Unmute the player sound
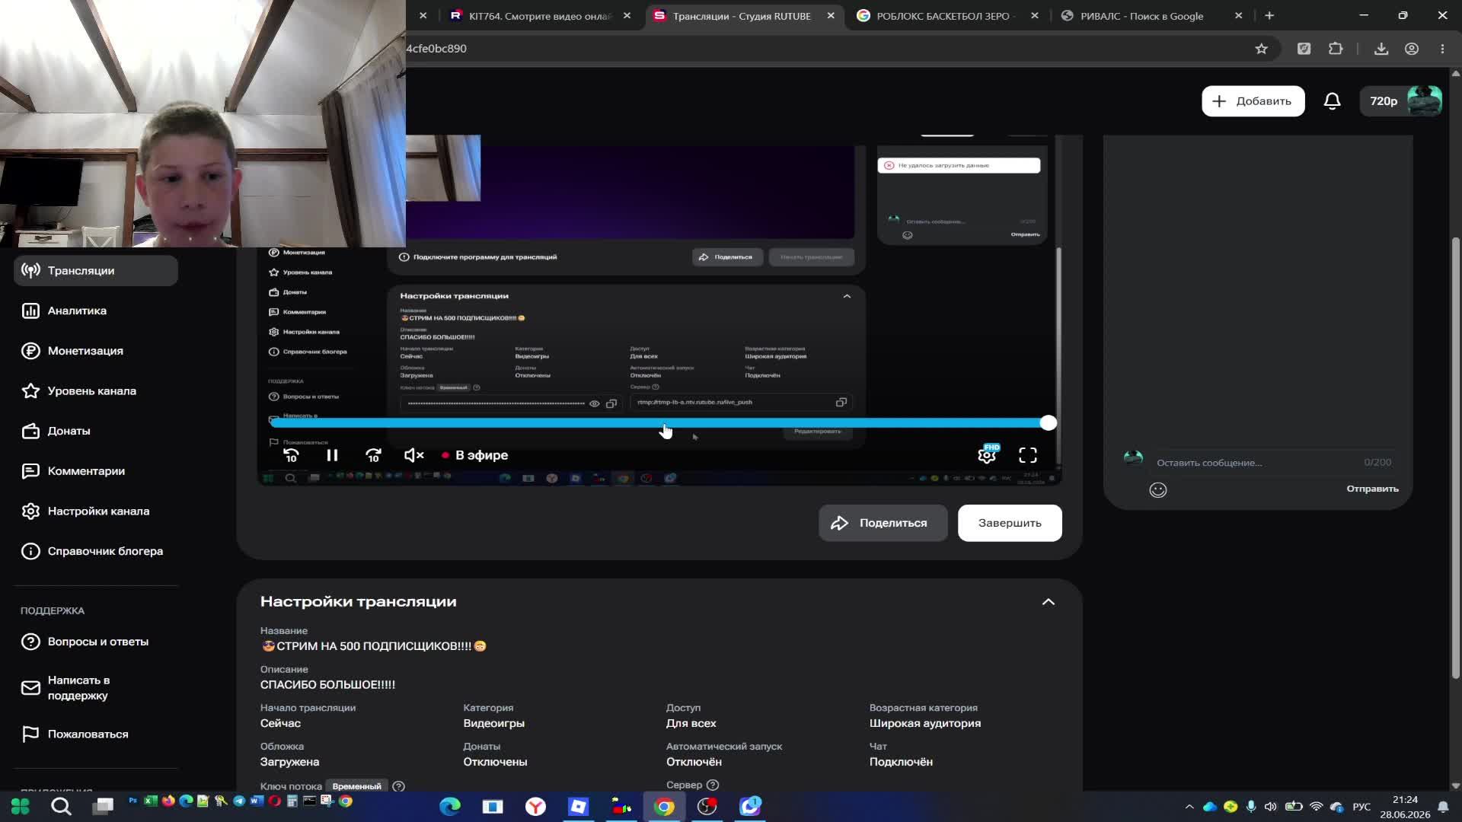This screenshot has width=1462, height=822. [x=413, y=455]
